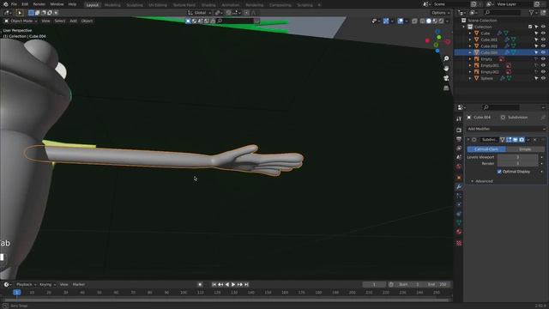Play animation forward in timeline
Screen dimensions: 549x309
click(233, 284)
